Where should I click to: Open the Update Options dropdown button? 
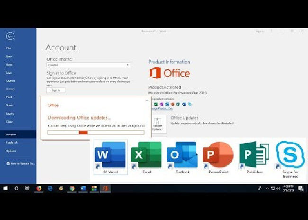click(157, 123)
